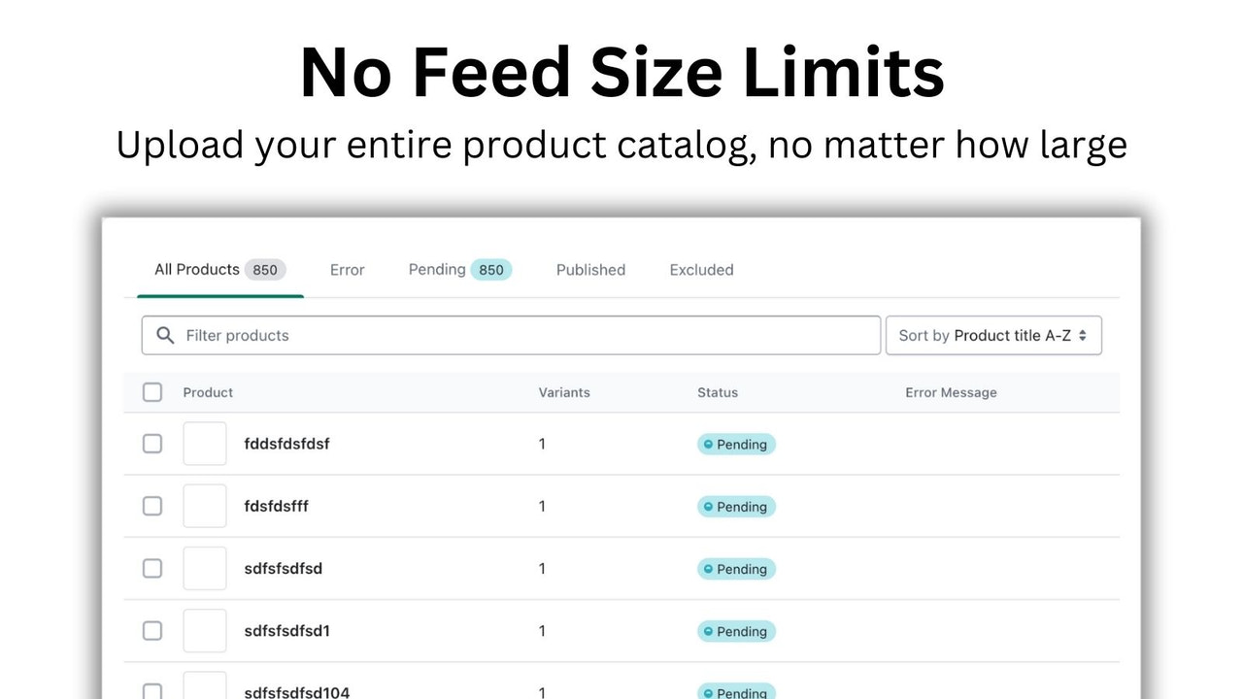Switch to the Error tab
The image size is (1243, 699).
pos(347,269)
